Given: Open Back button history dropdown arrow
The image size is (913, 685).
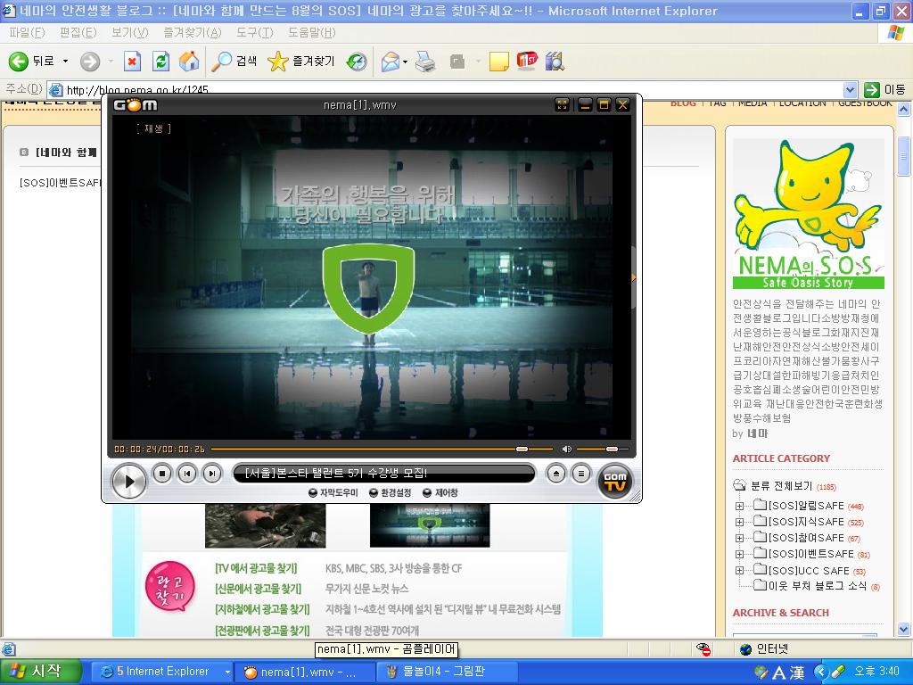Looking at the screenshot, I should (65, 62).
